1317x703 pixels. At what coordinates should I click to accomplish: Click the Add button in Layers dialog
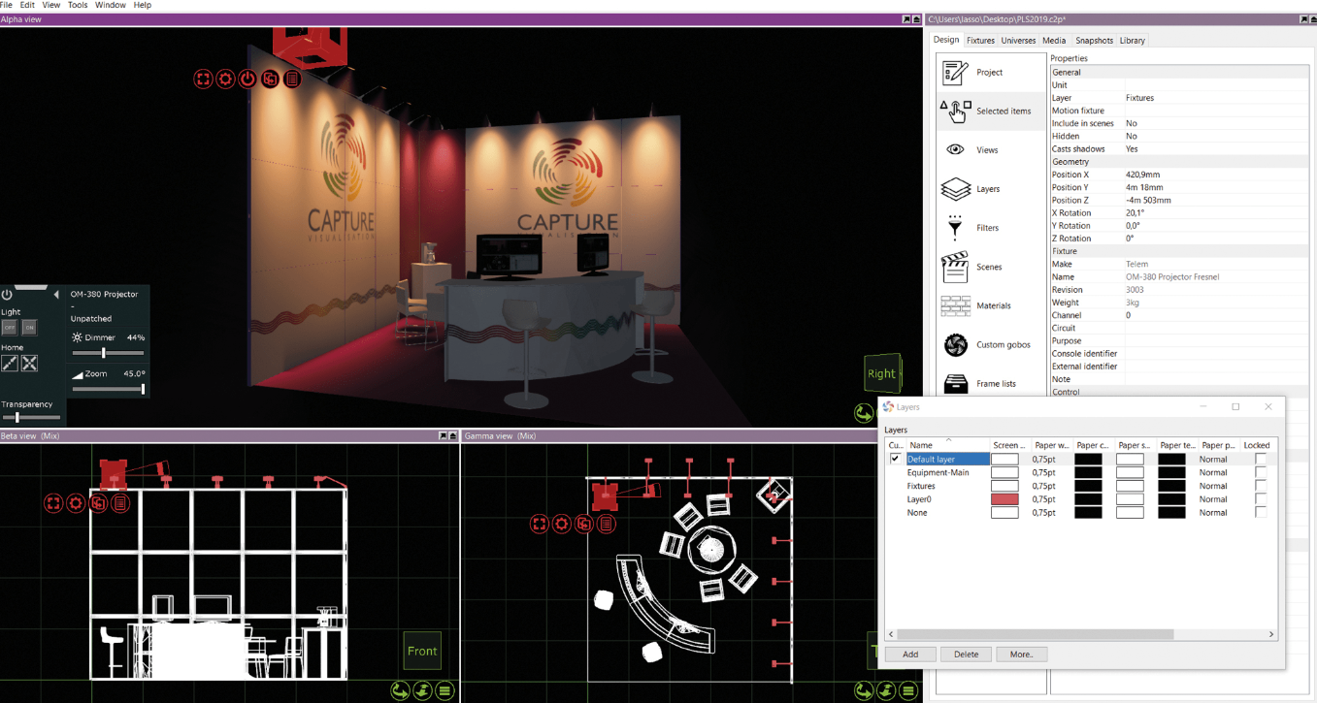pos(910,655)
